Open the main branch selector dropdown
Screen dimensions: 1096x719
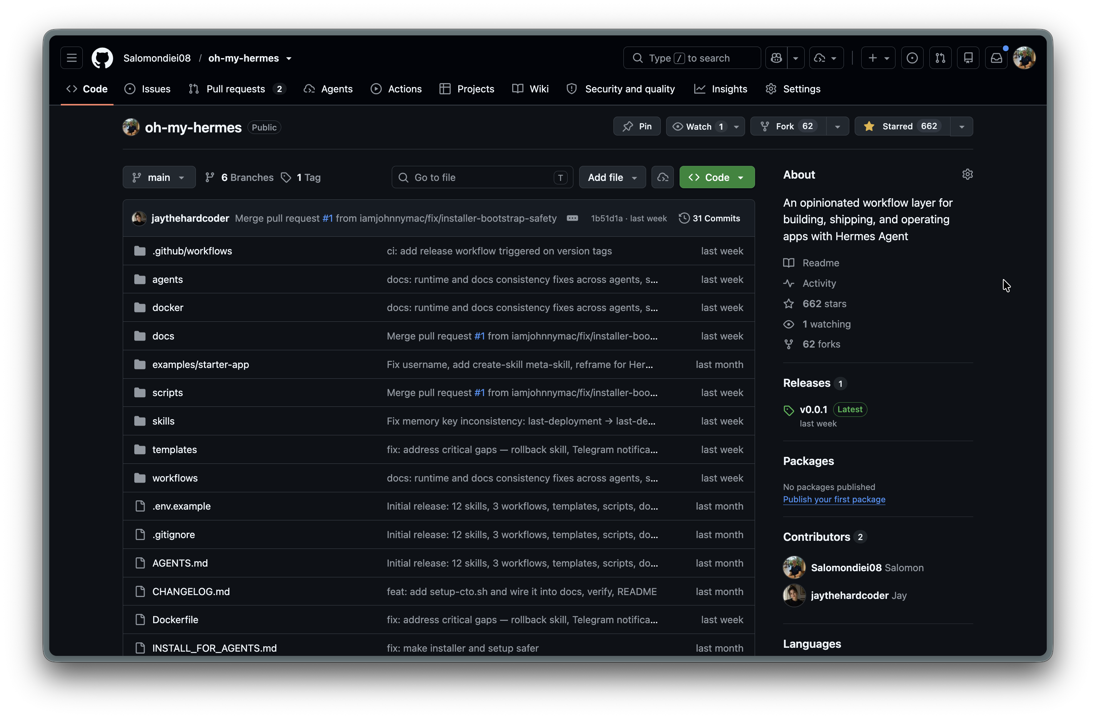pos(159,177)
